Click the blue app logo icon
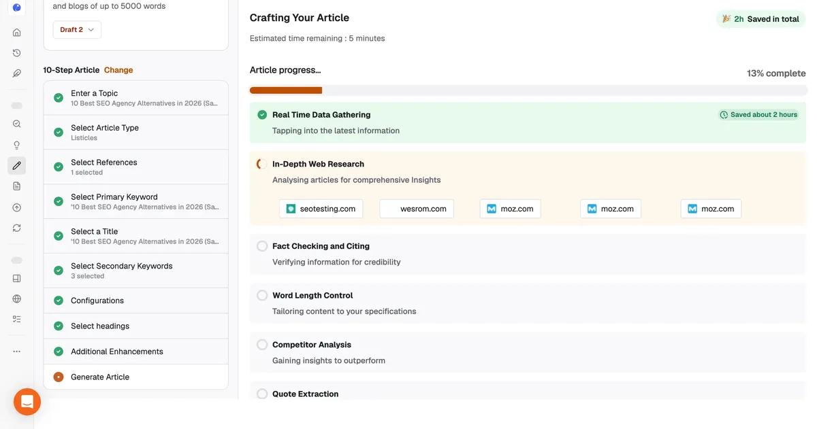The height and width of the screenshot is (429, 817). click(17, 7)
